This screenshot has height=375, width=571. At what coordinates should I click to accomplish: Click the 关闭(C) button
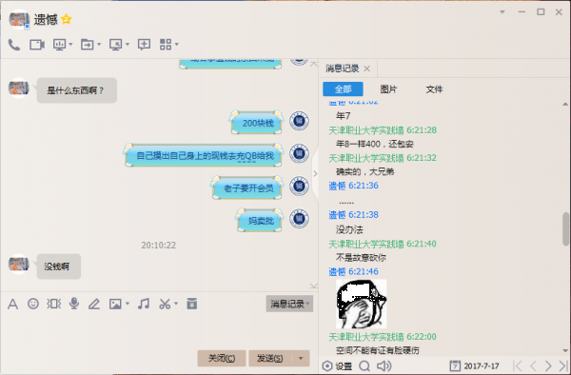(x=222, y=358)
